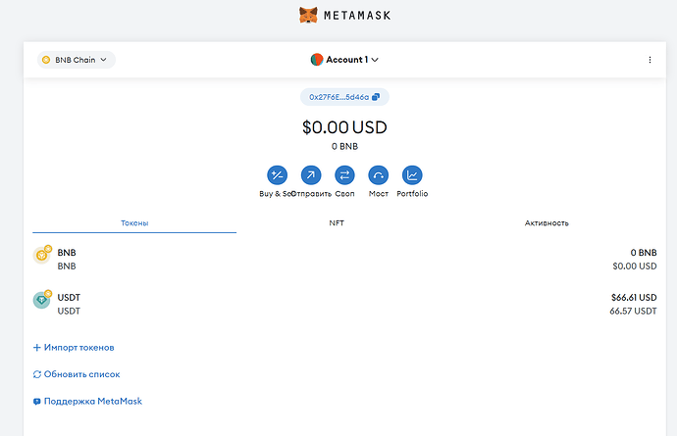Open the three-dot options menu
The height and width of the screenshot is (436, 677).
click(650, 60)
